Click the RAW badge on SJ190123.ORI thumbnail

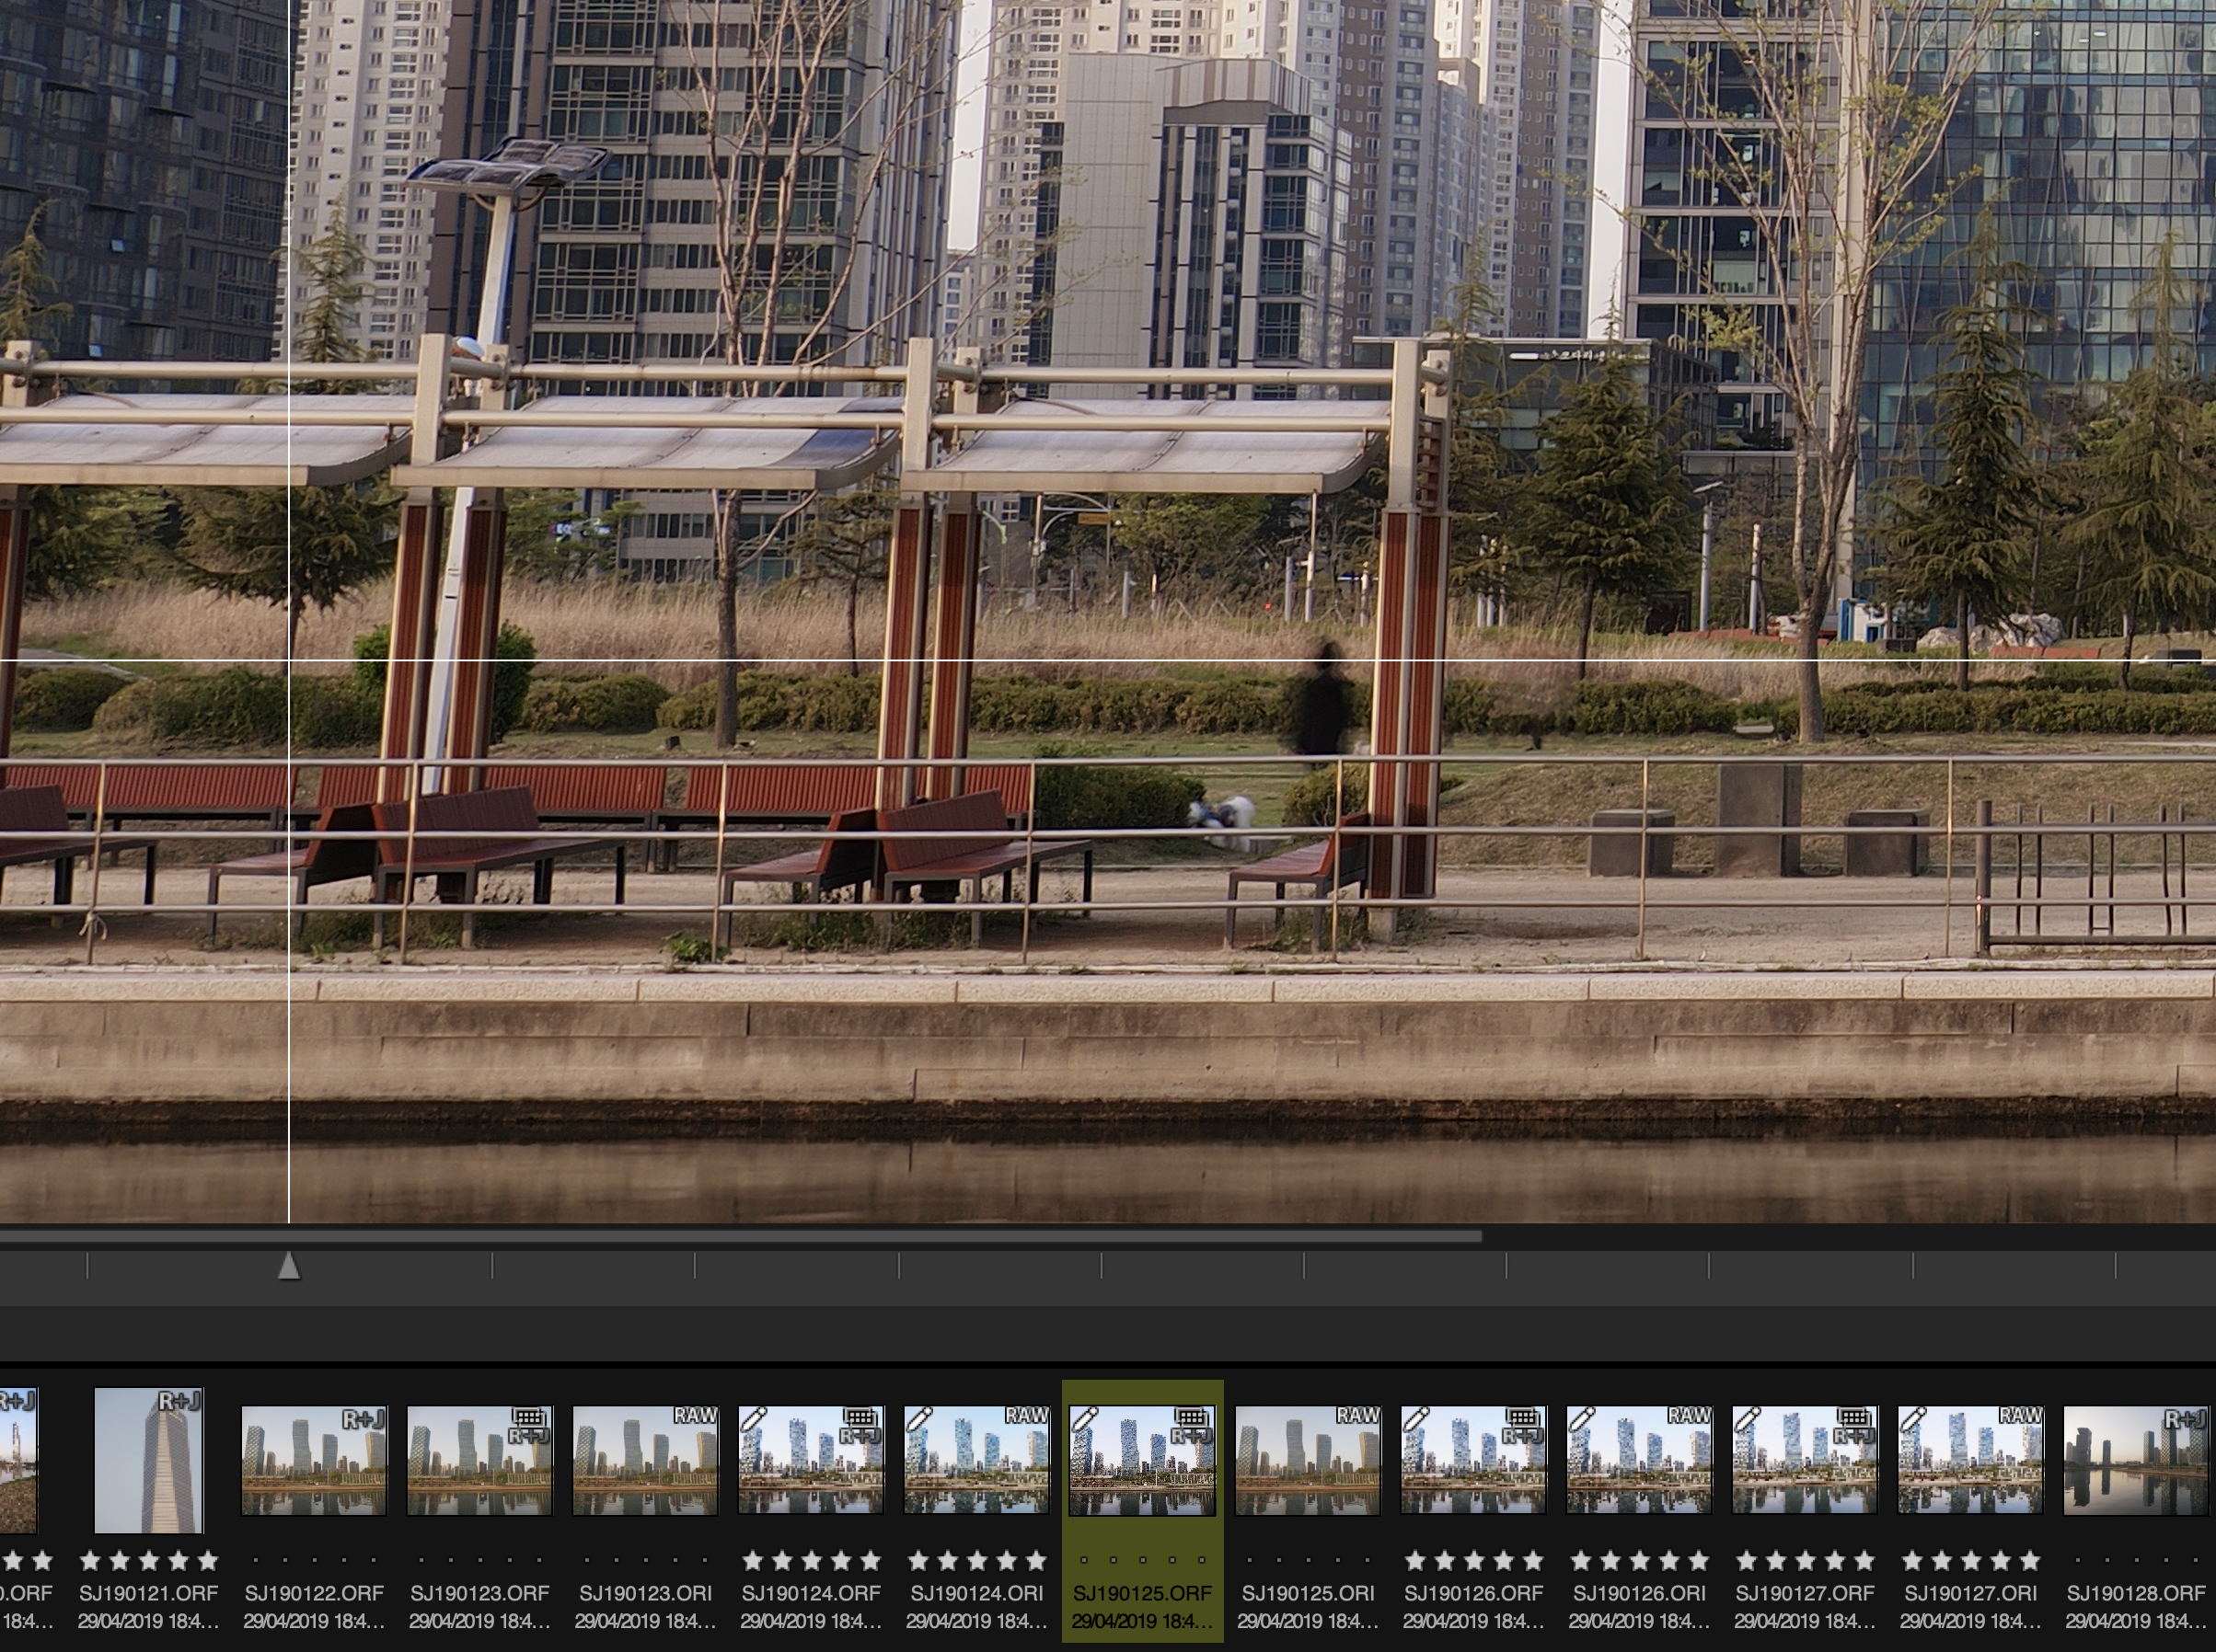tap(694, 1416)
